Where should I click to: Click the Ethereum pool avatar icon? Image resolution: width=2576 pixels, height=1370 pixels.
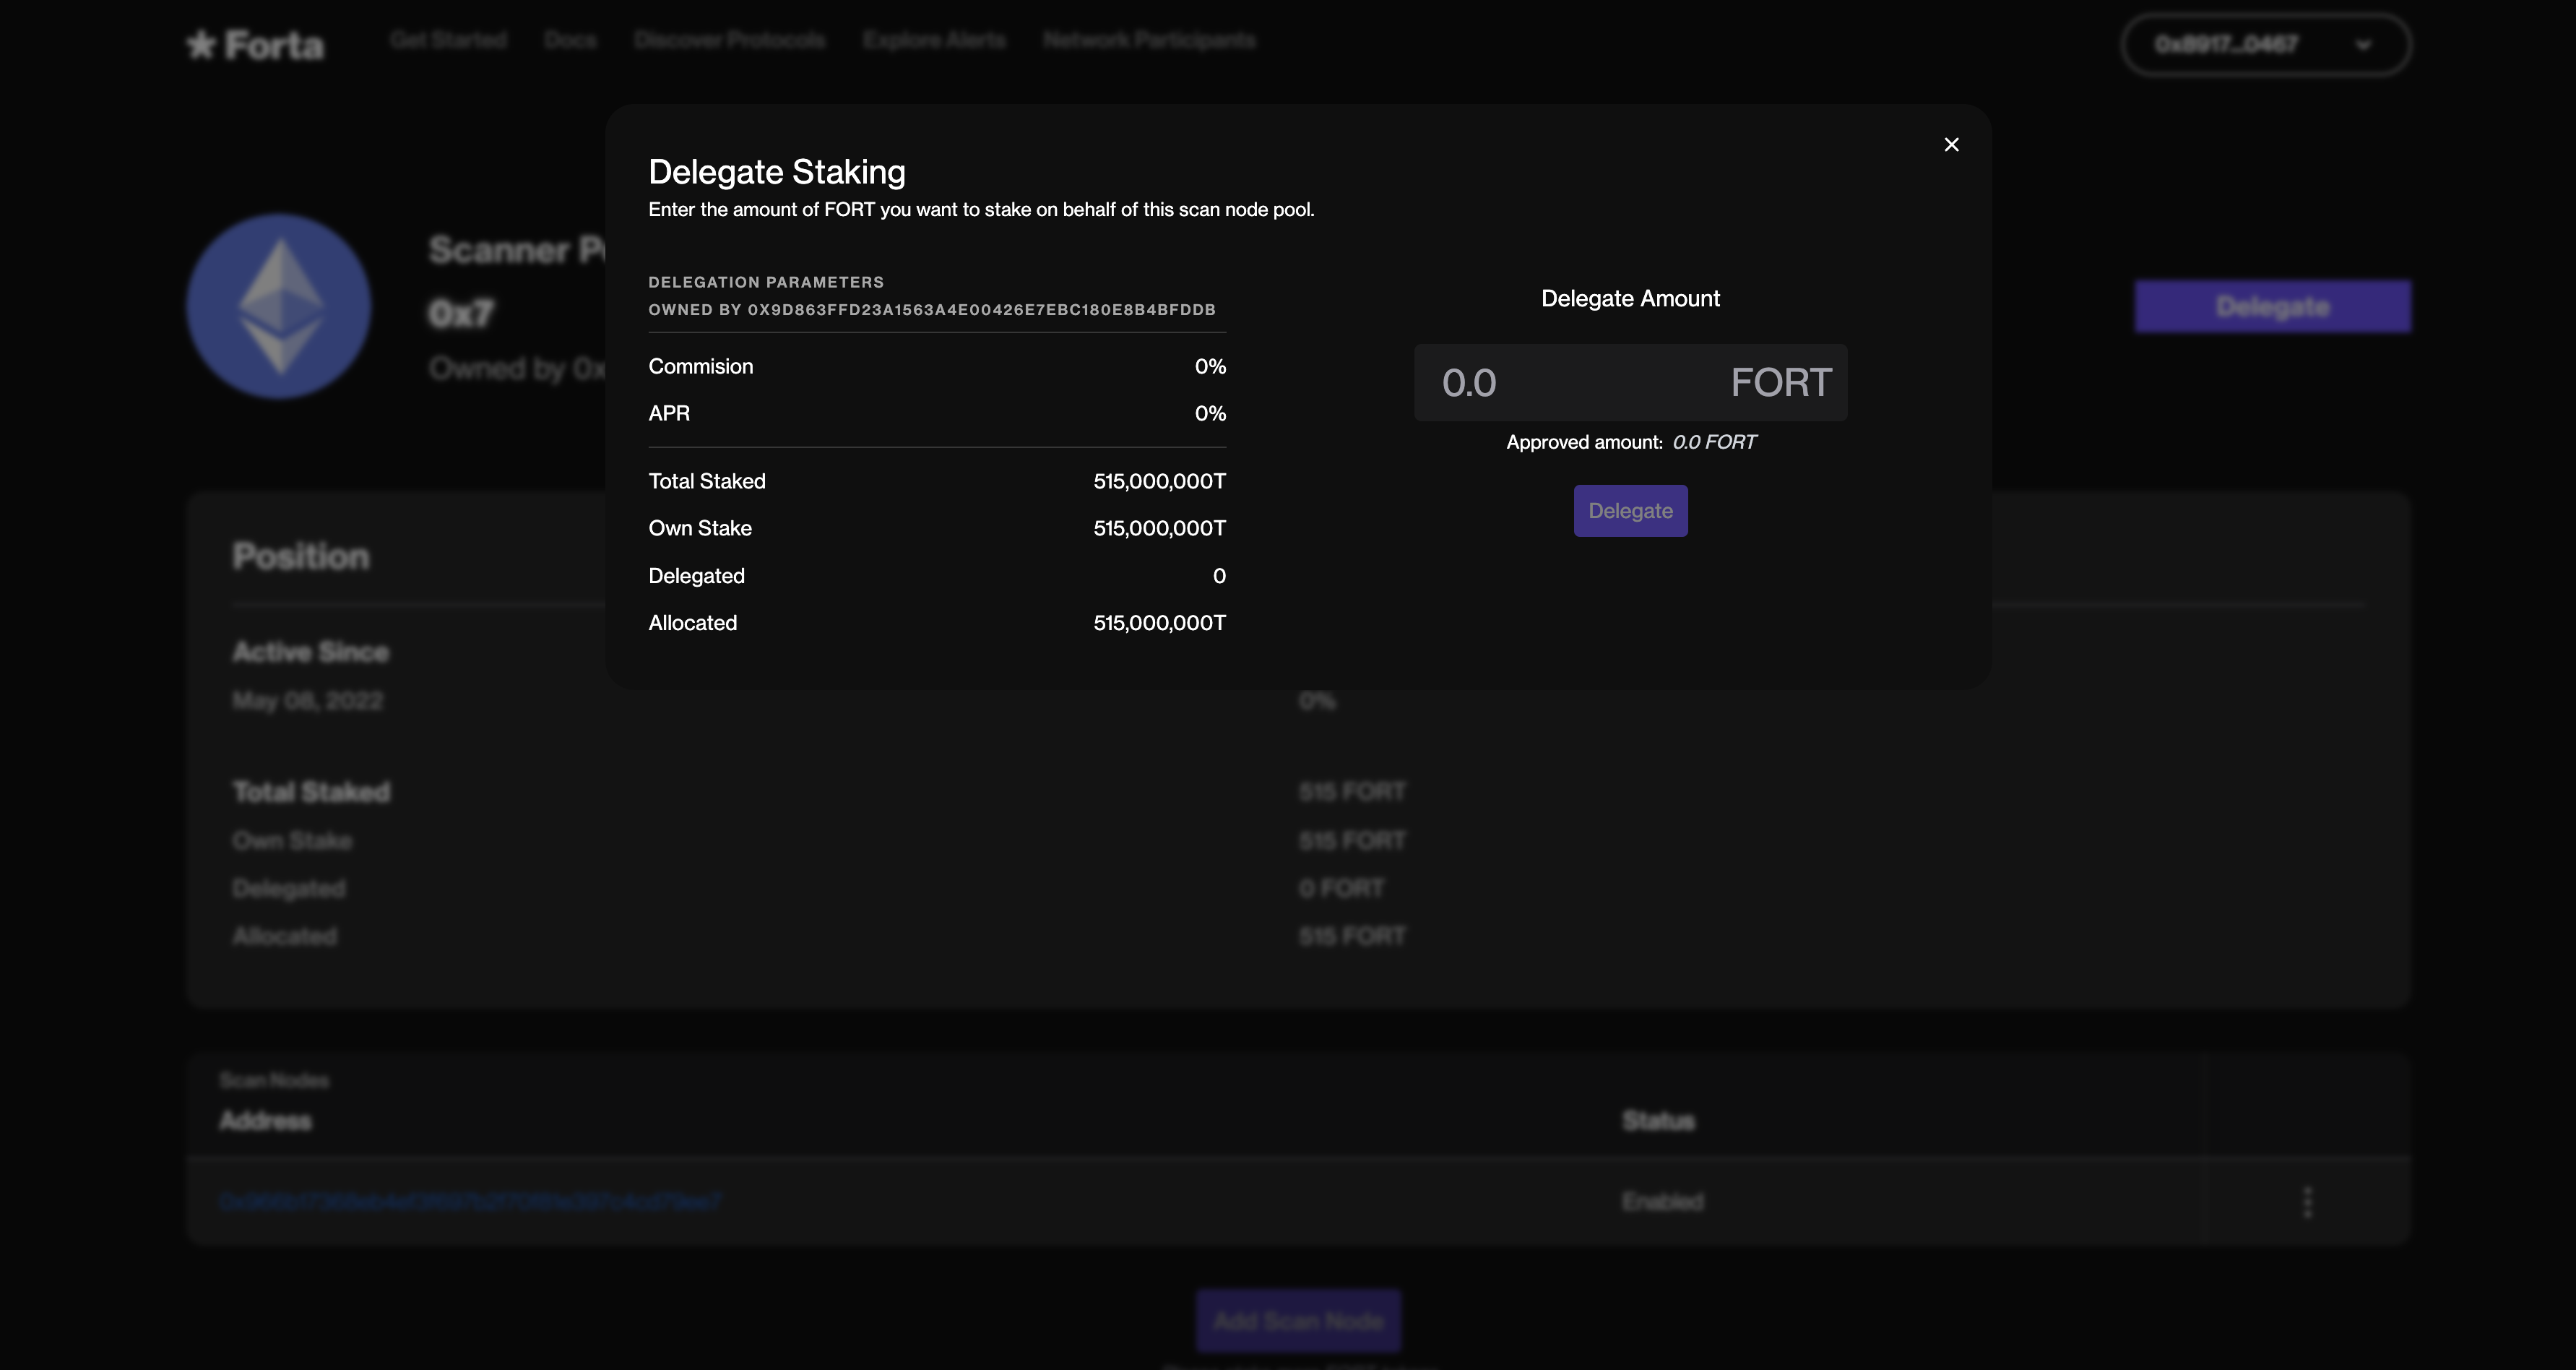tap(279, 306)
